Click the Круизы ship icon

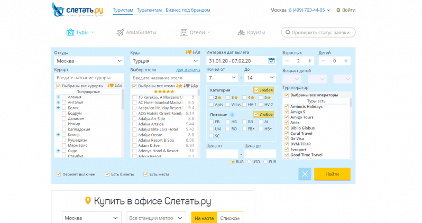[241, 32]
